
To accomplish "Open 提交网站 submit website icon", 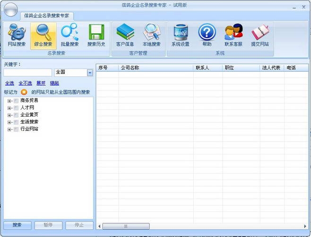I will click(260, 36).
